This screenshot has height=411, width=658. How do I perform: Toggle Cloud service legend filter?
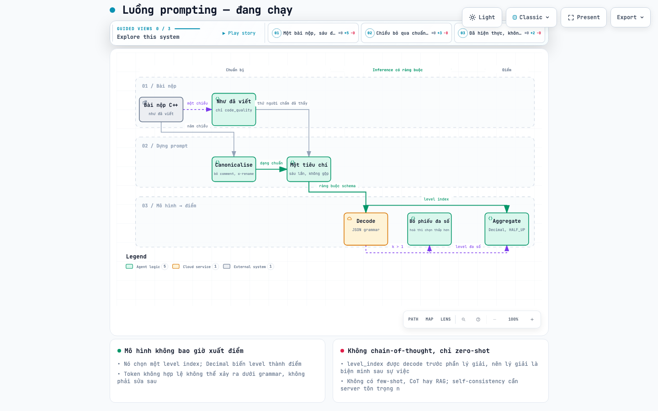[x=195, y=267]
